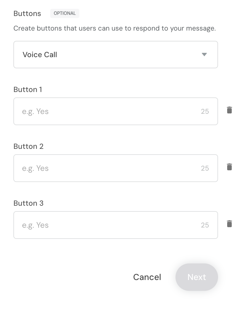
Task: Click the OPTIONAL badge
Action: (x=64, y=13)
